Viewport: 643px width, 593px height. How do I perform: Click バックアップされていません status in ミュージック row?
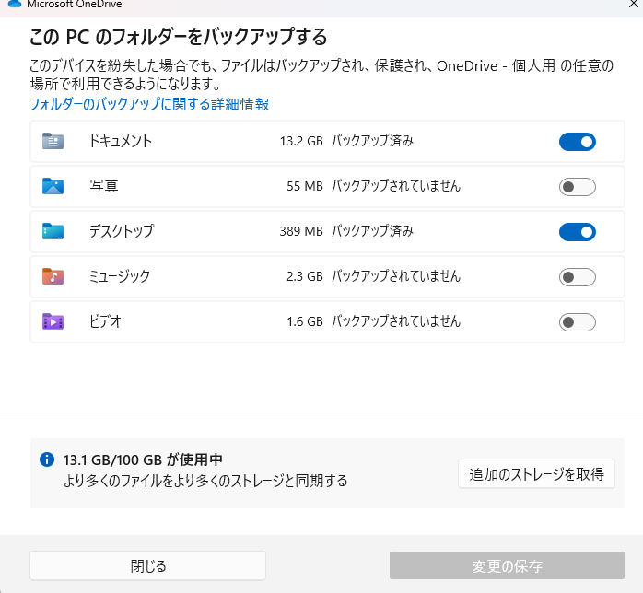(396, 276)
